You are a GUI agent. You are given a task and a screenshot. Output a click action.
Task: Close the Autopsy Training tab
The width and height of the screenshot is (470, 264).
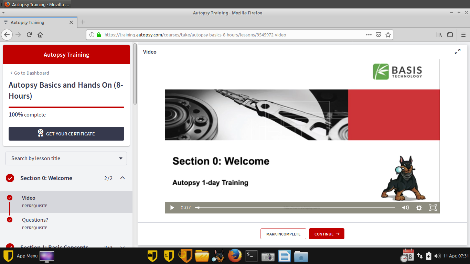point(71,22)
